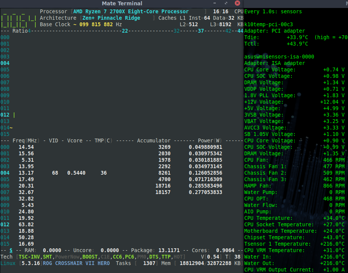
Task: Click the VBAT Voltage +3.25 V line
Action: pyautogui.click(x=294, y=121)
